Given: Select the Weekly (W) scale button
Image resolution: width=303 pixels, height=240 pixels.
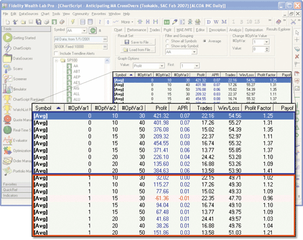Looking at the screenshot, I should [x=216, y=22].
